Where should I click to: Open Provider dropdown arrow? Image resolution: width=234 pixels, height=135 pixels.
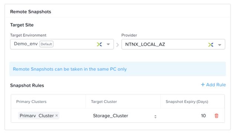pyautogui.click(x=220, y=45)
